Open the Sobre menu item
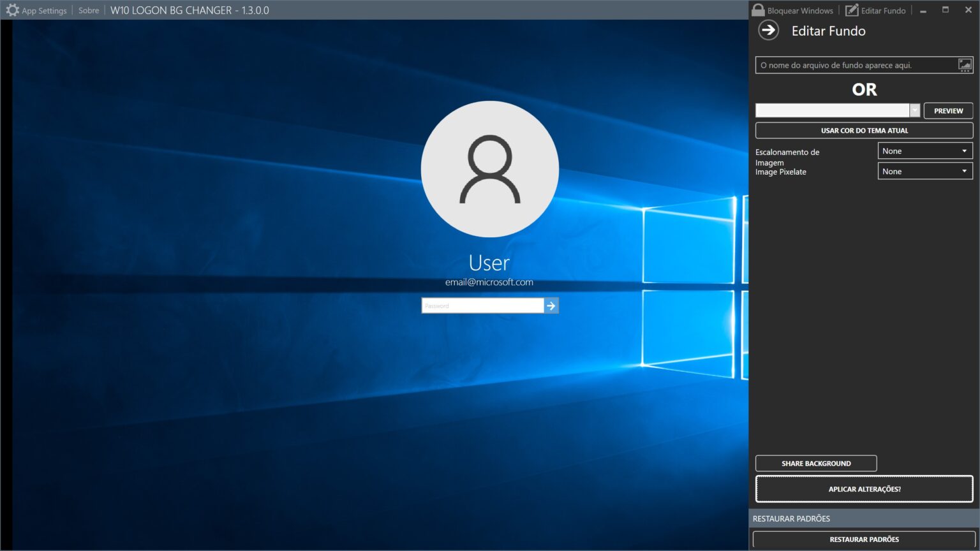 click(88, 10)
